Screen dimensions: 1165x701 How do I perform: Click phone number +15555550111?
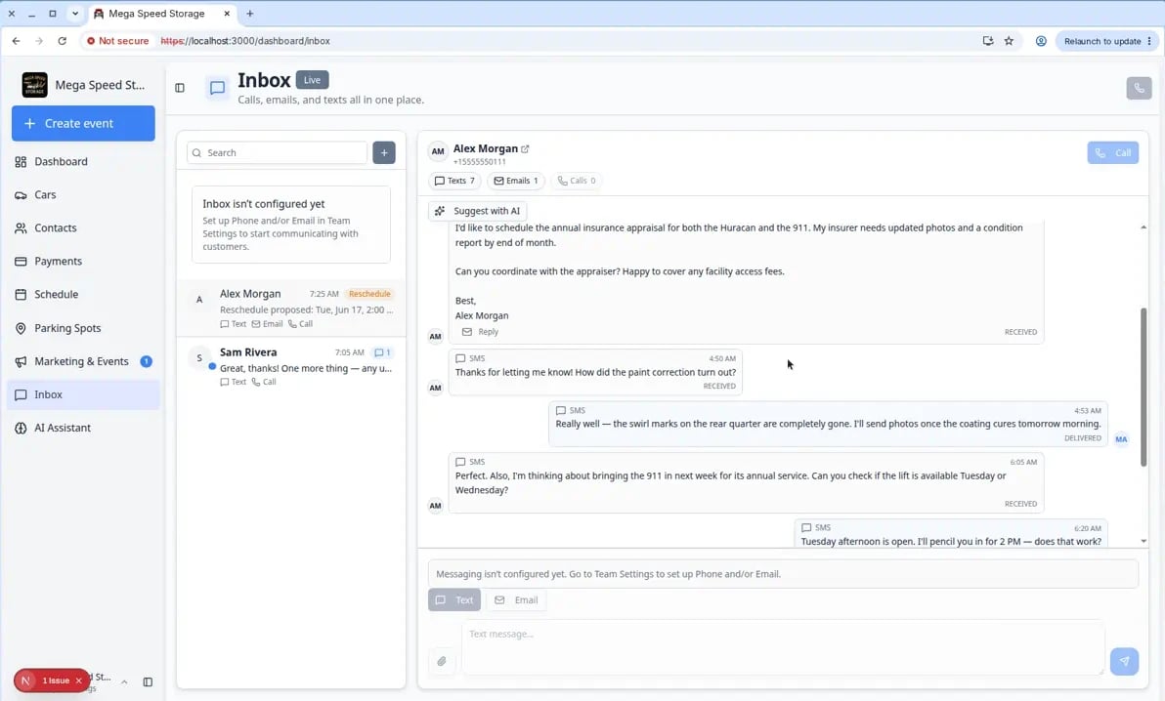pyautogui.click(x=479, y=162)
